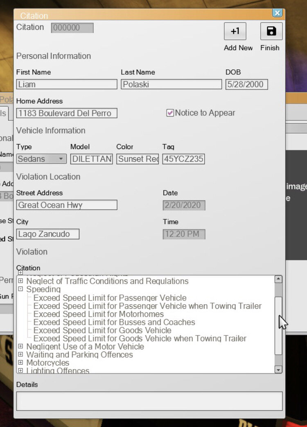This screenshot has height=427, width=307.
Task: Click the Finish save disk icon
Action: 271,31
